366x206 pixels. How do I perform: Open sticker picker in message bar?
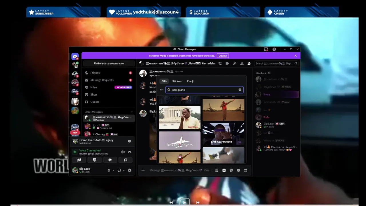[x=231, y=170]
